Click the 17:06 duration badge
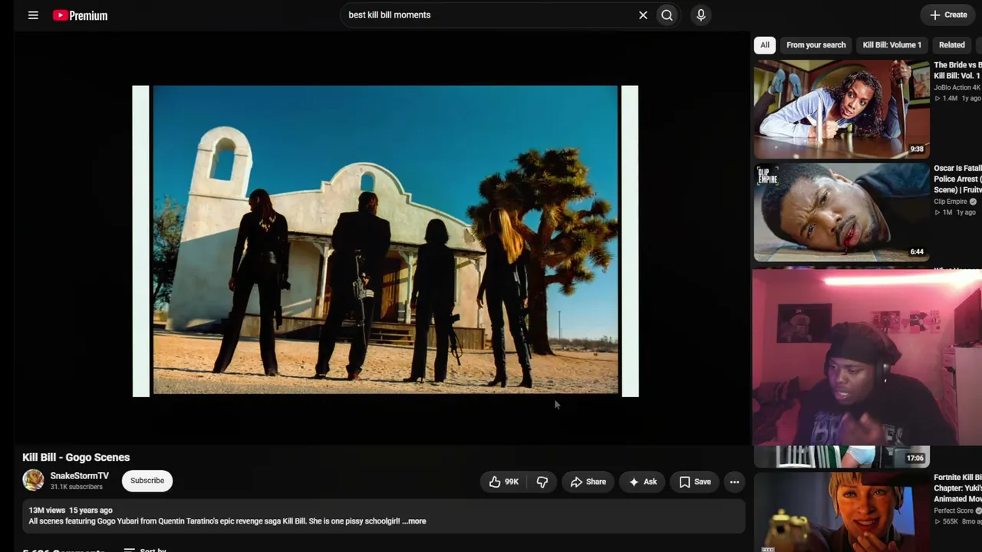The width and height of the screenshot is (982, 552). tap(915, 458)
